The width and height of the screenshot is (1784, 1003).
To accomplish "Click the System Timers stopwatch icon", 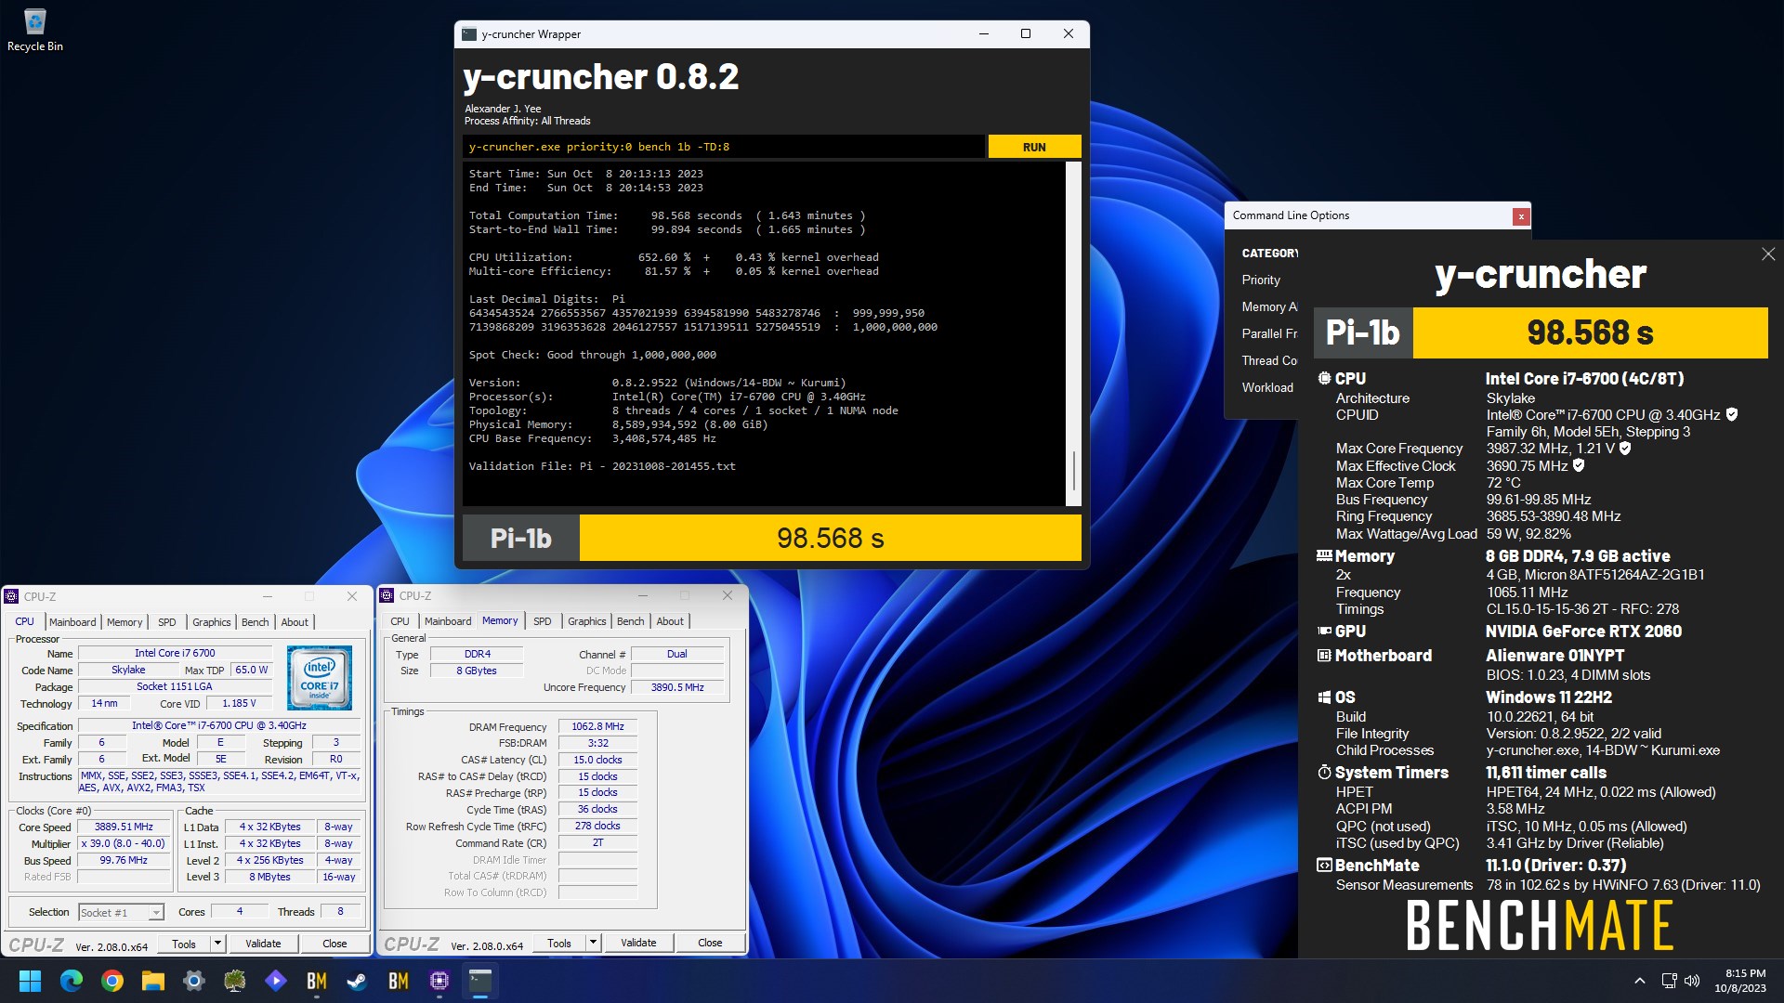I will point(1324,773).
